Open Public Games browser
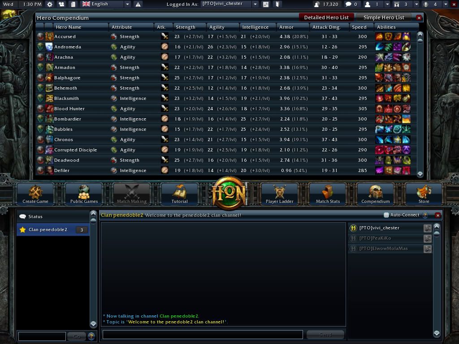This screenshot has width=459, height=344. [84, 193]
